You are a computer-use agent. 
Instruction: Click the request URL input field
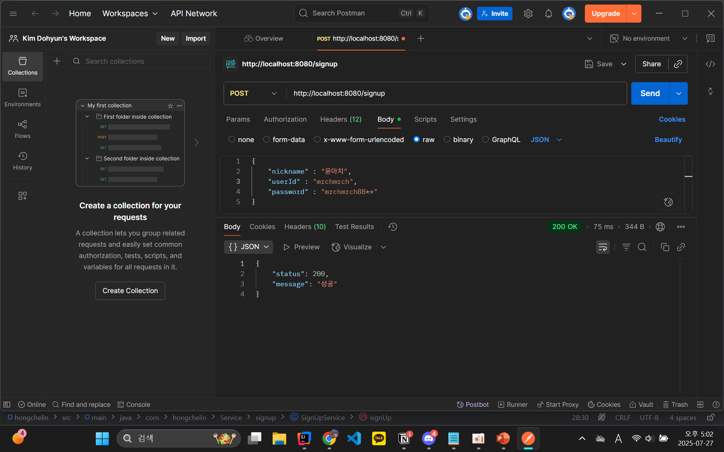(452, 93)
